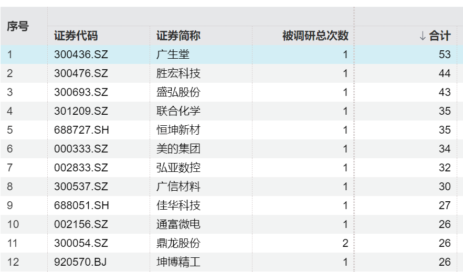463x272 pixels.
Task: Click total value 43 for 盛弘股份
Action: (x=445, y=92)
